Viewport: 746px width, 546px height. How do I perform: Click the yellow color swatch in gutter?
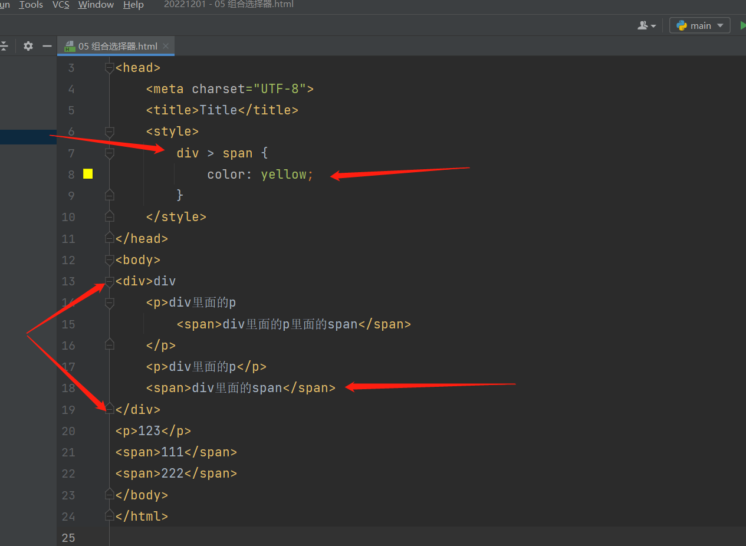[x=88, y=174]
